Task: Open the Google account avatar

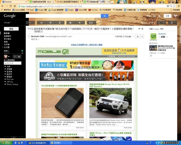Action: (175, 16)
